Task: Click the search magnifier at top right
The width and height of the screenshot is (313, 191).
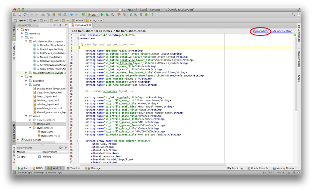Action: (293, 15)
